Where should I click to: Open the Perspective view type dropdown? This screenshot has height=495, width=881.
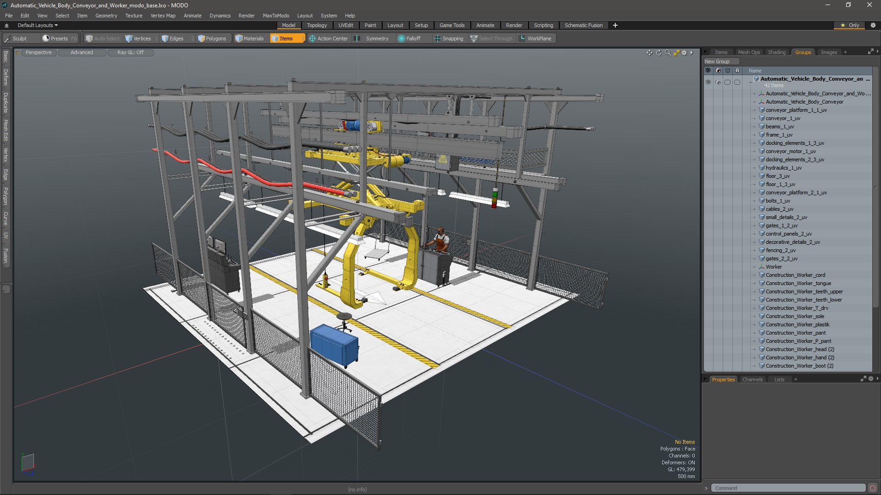click(39, 52)
